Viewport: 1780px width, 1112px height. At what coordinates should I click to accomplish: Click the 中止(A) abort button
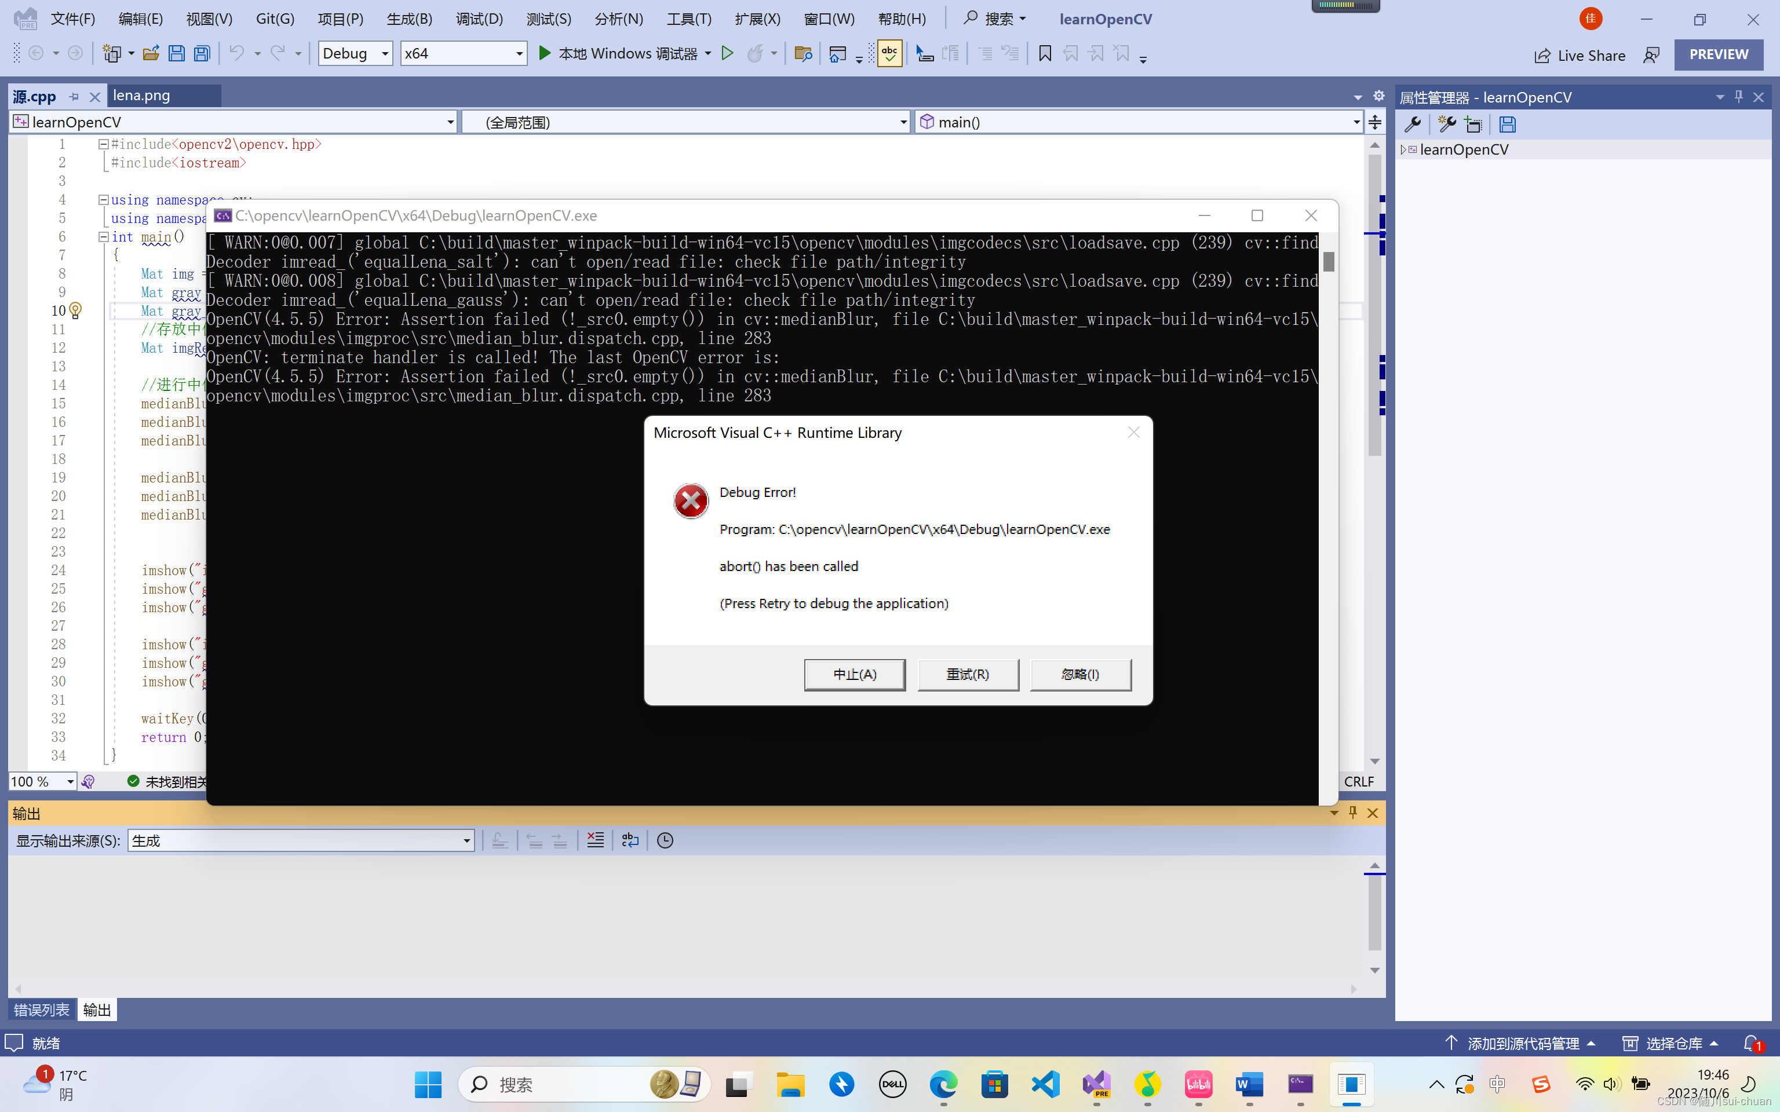tap(854, 674)
